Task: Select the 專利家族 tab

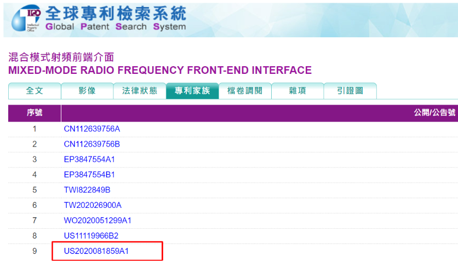Action: 192,91
